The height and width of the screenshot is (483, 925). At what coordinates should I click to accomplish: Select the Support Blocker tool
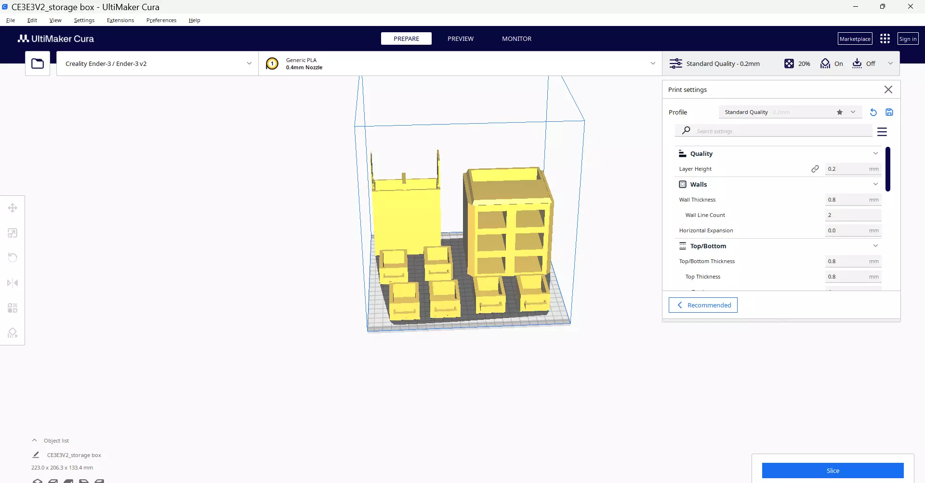(x=13, y=333)
